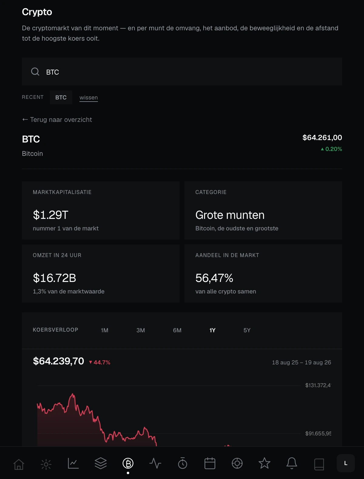Click 'Bitcoin, de oudste en grootste' text
This screenshot has width=364, height=479.
(237, 228)
